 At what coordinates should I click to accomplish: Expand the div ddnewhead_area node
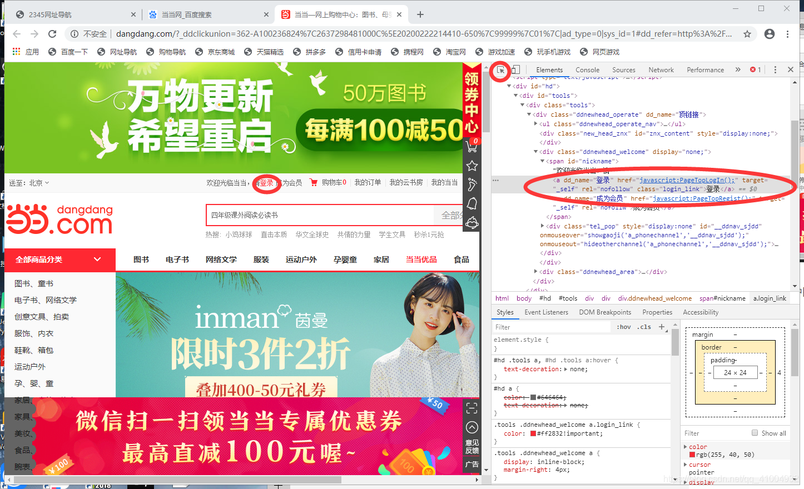tap(535, 272)
